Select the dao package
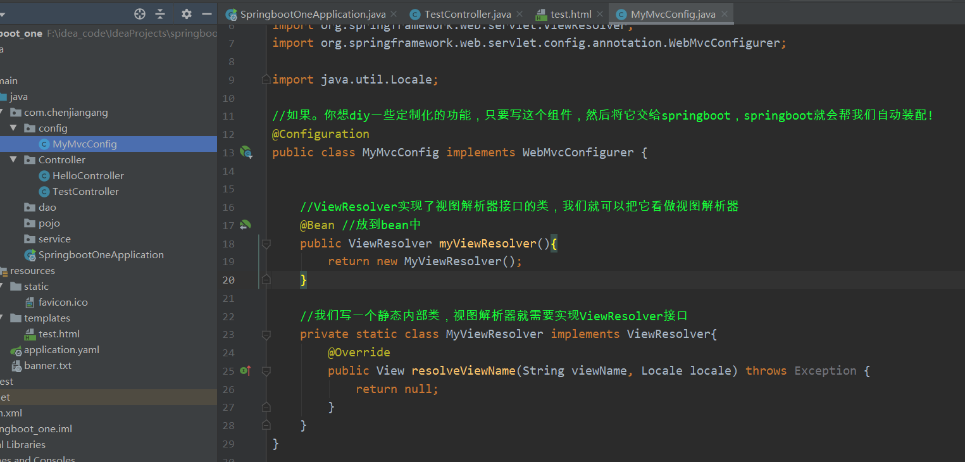The height and width of the screenshot is (462, 965). click(x=47, y=207)
